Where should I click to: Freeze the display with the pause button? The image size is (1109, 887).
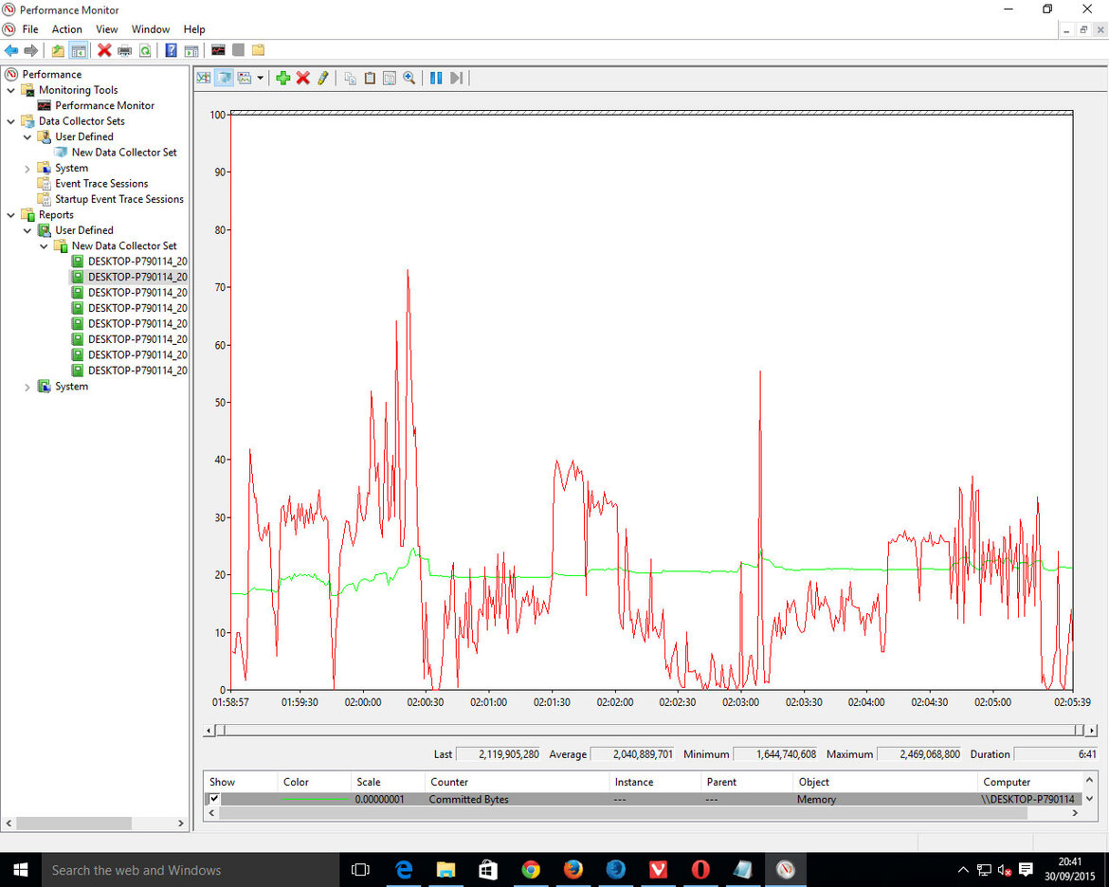(436, 78)
